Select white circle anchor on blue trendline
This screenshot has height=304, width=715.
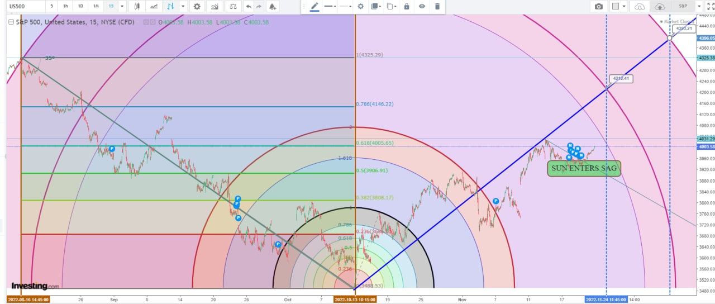(x=670, y=38)
